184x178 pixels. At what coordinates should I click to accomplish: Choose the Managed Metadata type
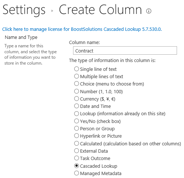[76, 173]
